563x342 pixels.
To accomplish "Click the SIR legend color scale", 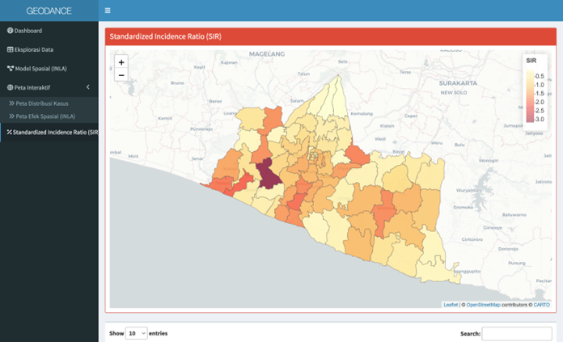I will point(529,97).
